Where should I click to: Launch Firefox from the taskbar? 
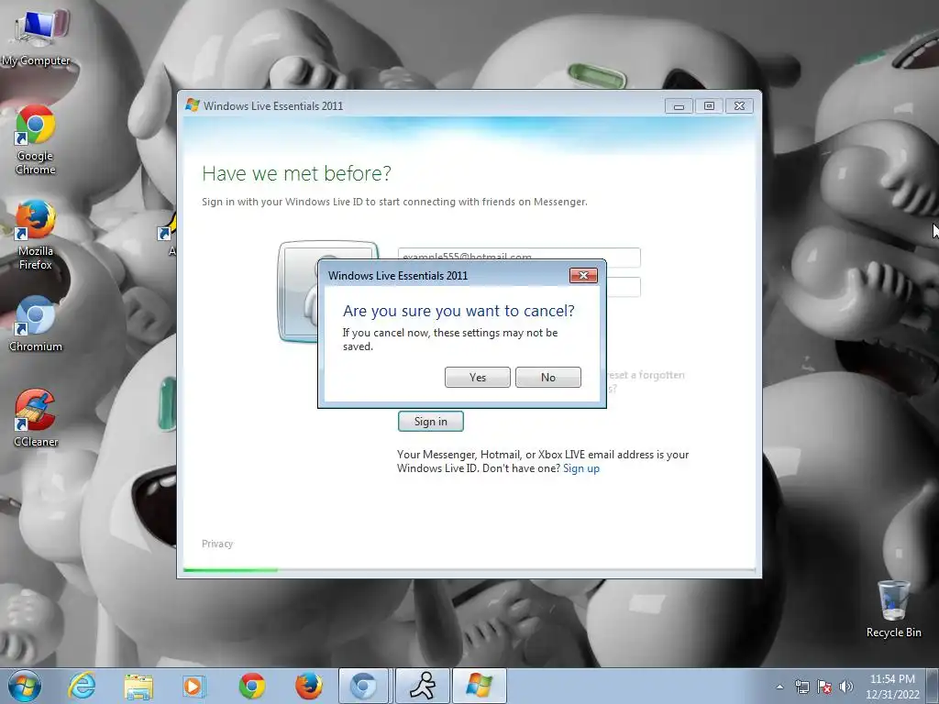tap(309, 686)
